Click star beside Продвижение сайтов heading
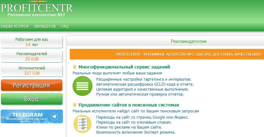The image size is (264, 137). pyautogui.click(x=75, y=105)
